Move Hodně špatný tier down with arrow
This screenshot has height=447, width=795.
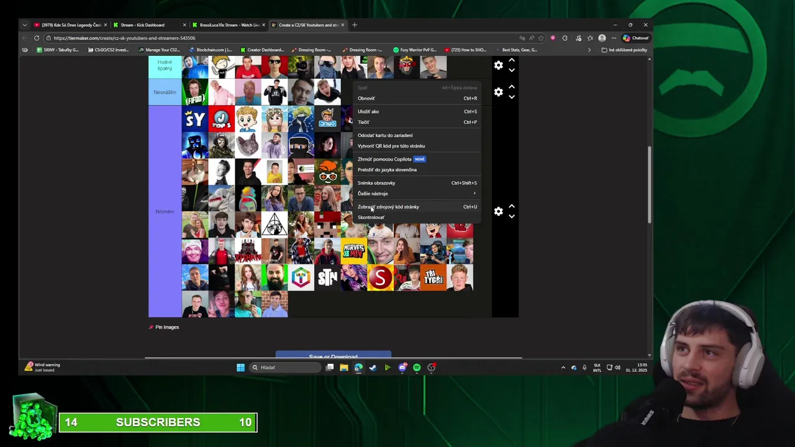pos(512,70)
